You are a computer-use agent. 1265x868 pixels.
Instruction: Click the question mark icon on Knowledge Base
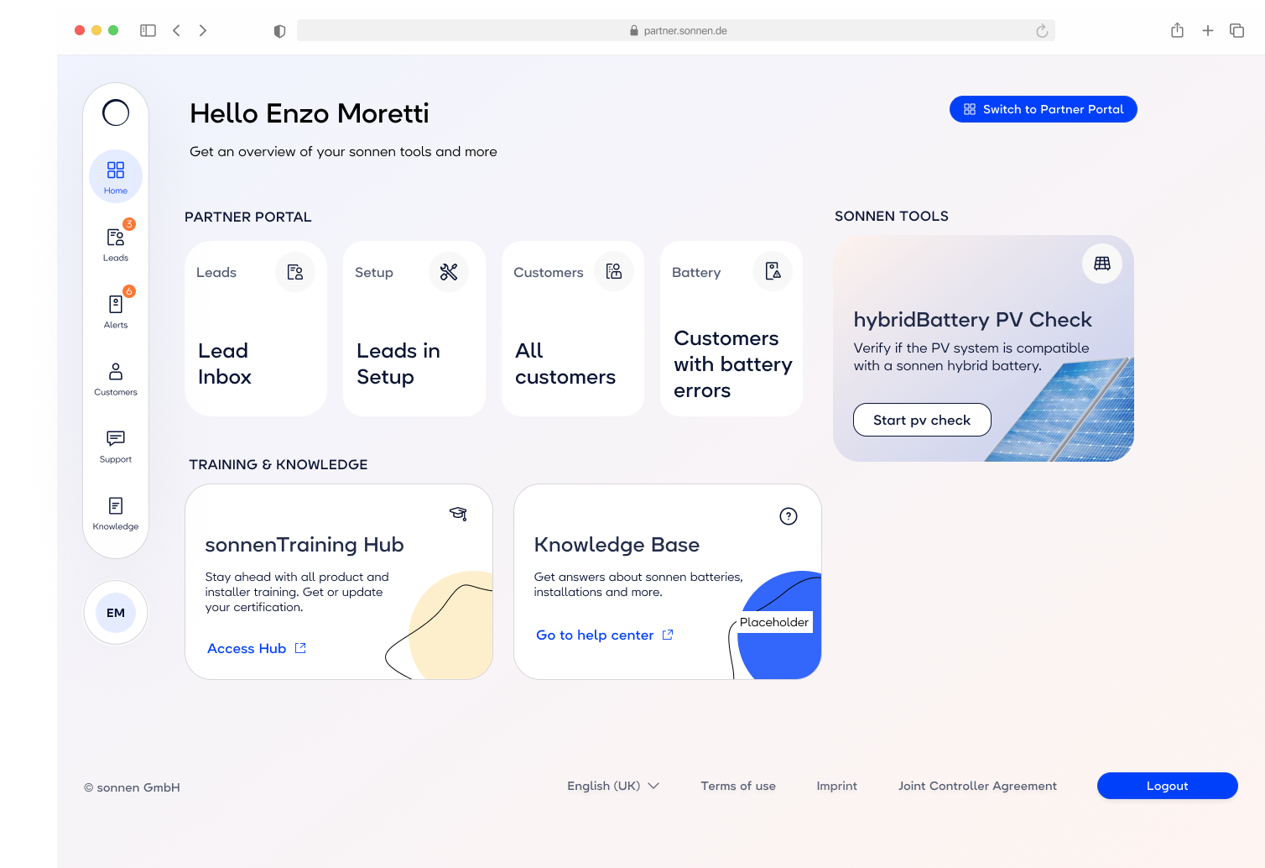point(789,516)
